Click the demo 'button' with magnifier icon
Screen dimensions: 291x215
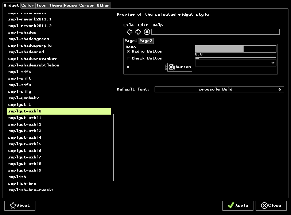180,67
